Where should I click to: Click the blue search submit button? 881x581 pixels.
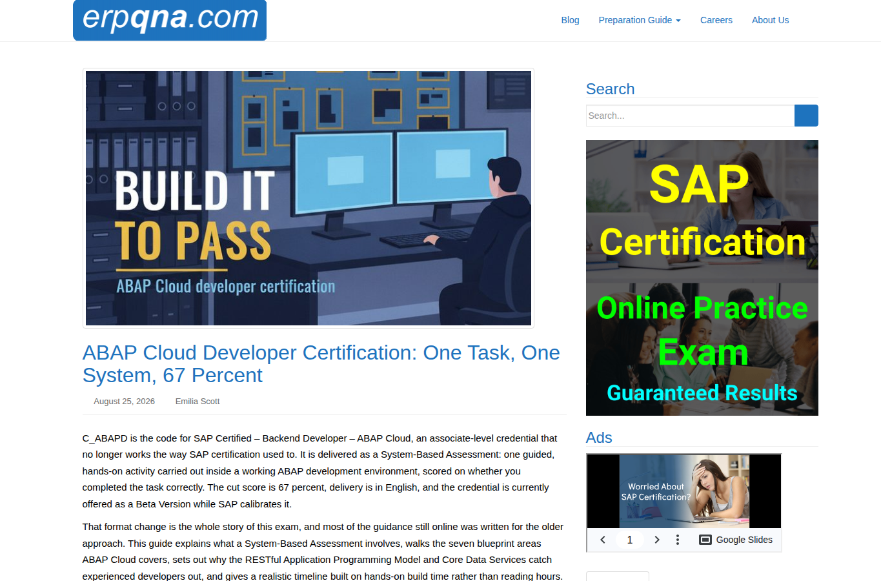pos(806,116)
